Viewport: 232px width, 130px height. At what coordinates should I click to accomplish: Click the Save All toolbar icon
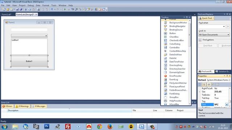coord(21,9)
